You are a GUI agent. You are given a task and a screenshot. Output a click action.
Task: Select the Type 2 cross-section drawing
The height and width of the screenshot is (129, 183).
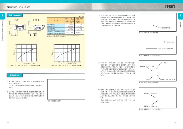click(x=36, y=29)
